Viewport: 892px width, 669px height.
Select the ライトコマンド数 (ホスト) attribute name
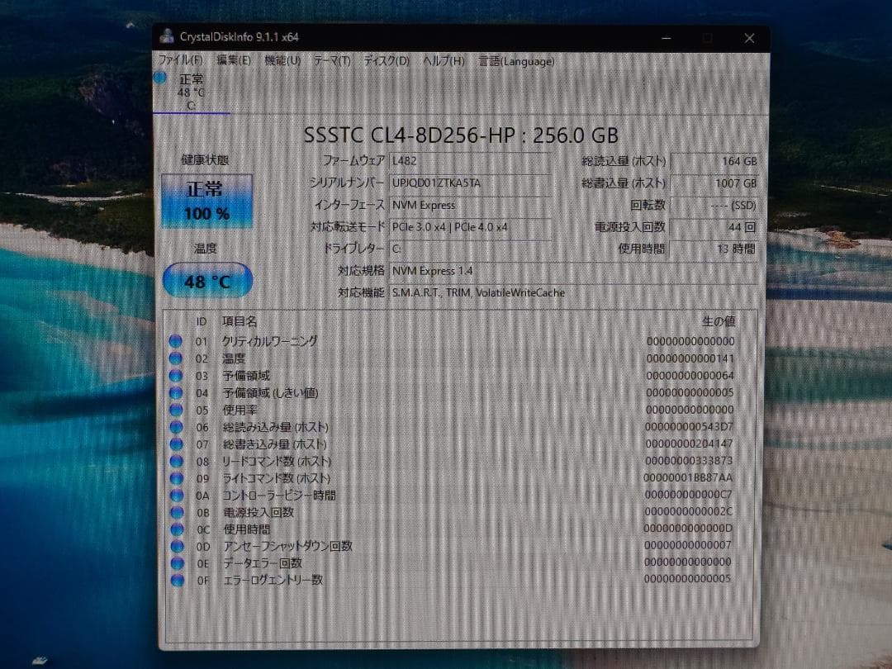[x=277, y=478]
